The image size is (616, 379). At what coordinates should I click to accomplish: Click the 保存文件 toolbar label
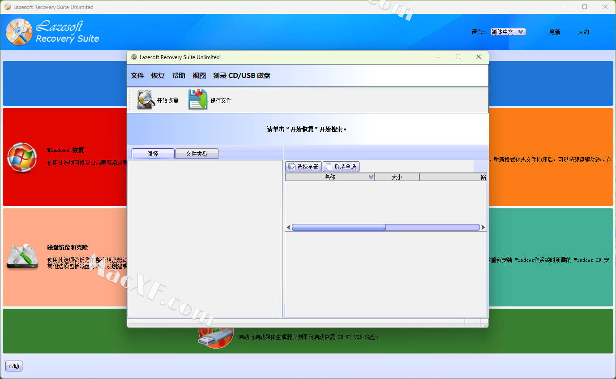click(221, 100)
